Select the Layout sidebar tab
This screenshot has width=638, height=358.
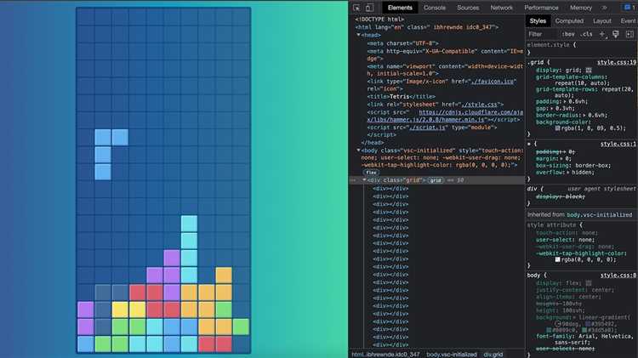601,20
